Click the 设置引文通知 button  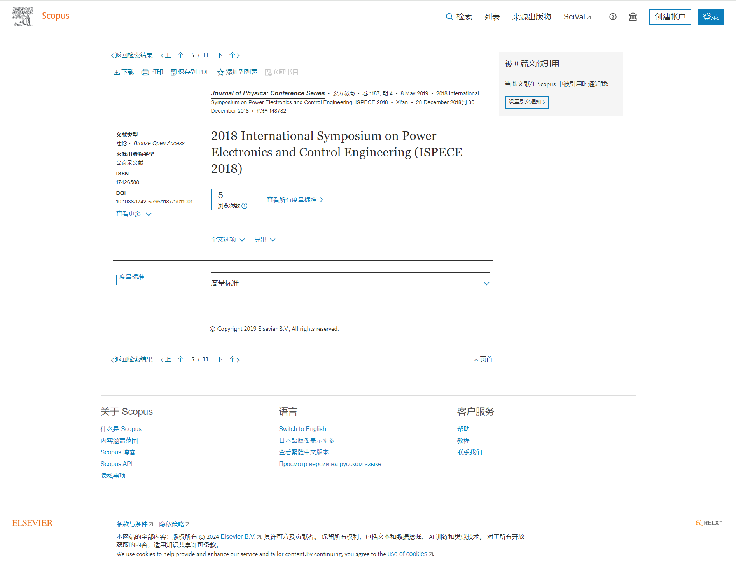[527, 102]
